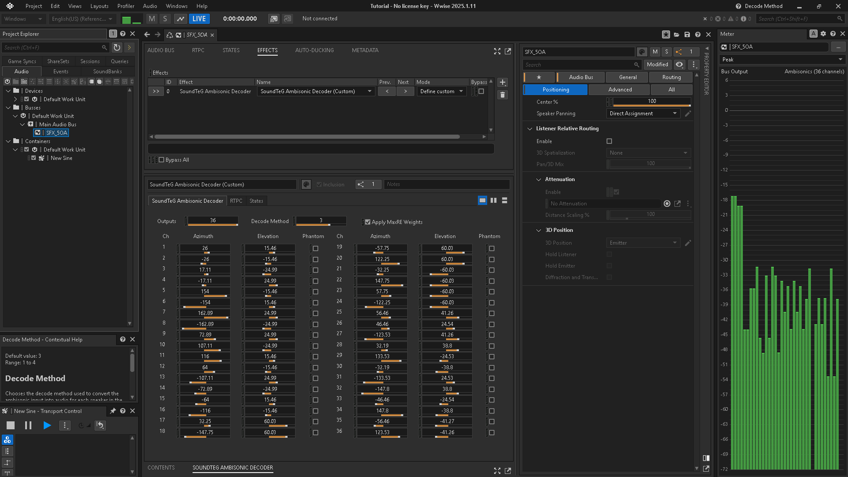Delete selected effect with trash icon
Screen dimensions: 848x477
pos(503,95)
